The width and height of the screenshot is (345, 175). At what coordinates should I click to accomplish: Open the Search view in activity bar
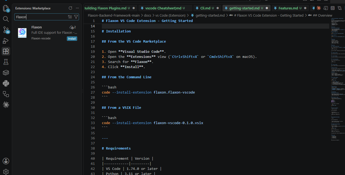6,19
